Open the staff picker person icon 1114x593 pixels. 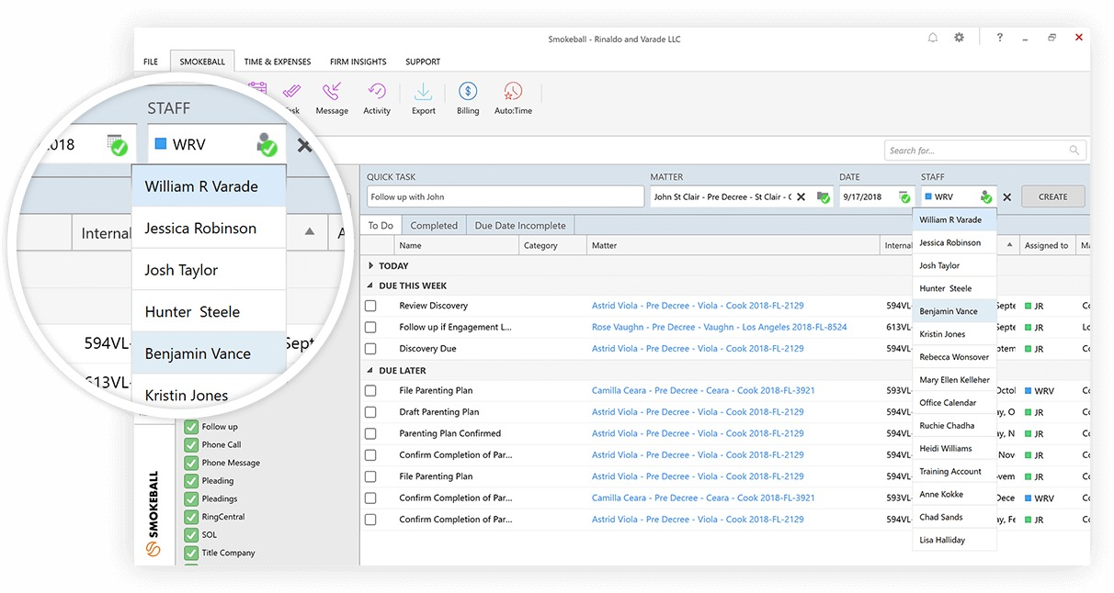pos(986,196)
